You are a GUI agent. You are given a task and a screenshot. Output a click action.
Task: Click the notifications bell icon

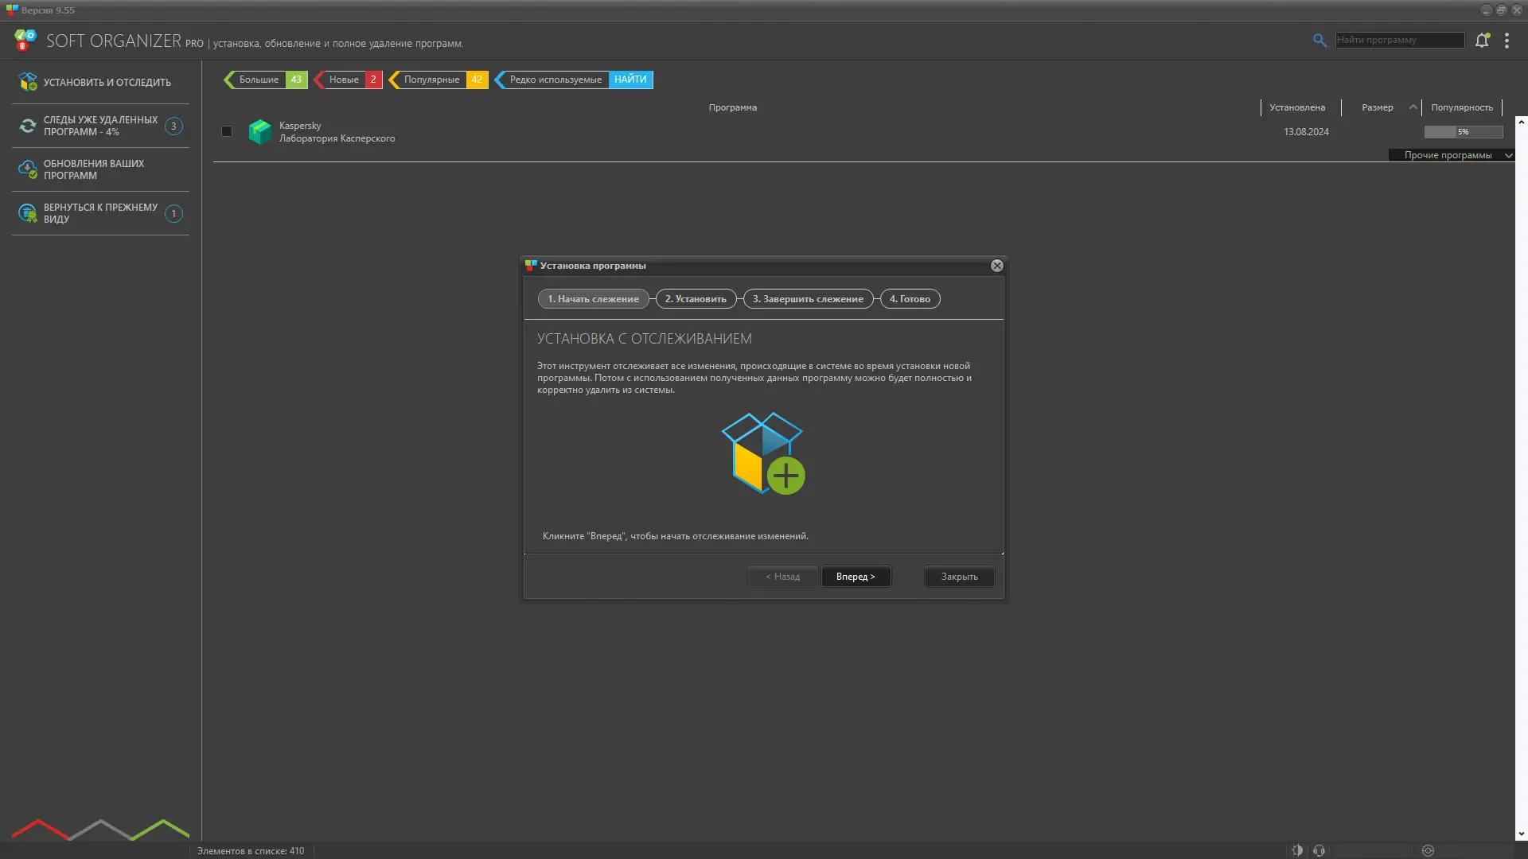pos(1482,41)
